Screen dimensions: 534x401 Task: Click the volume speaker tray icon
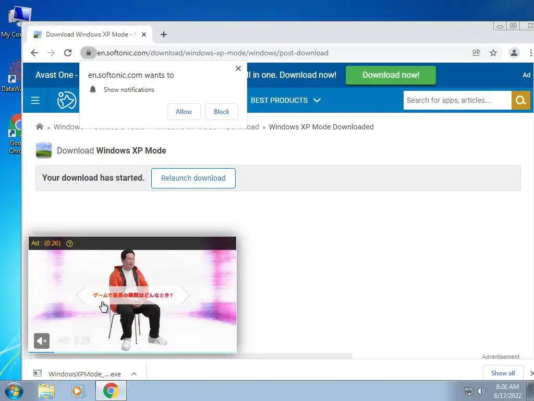pyautogui.click(x=481, y=391)
